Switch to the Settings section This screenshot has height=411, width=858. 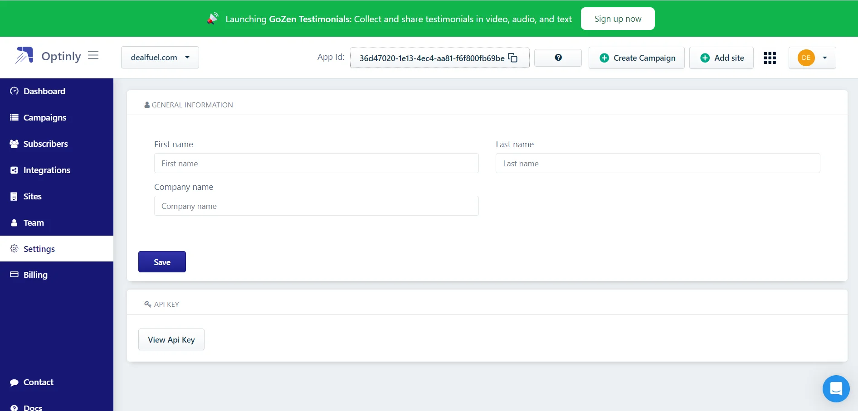tap(39, 249)
